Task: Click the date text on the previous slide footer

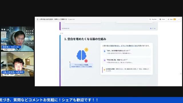Action: [x=65, y=28]
